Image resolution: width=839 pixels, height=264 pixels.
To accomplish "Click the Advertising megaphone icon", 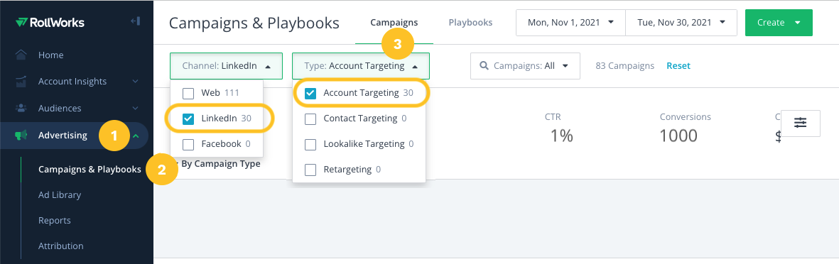I will point(21,136).
